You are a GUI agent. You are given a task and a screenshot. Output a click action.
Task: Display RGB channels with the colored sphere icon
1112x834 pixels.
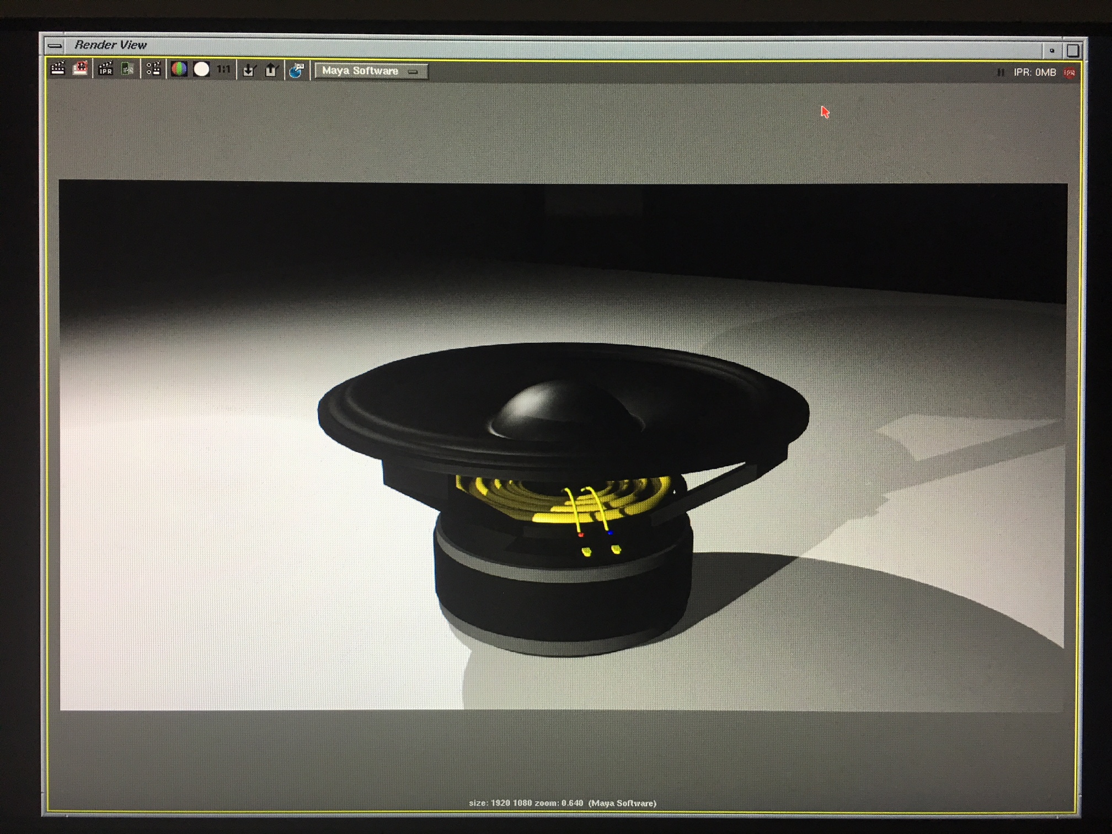(179, 69)
